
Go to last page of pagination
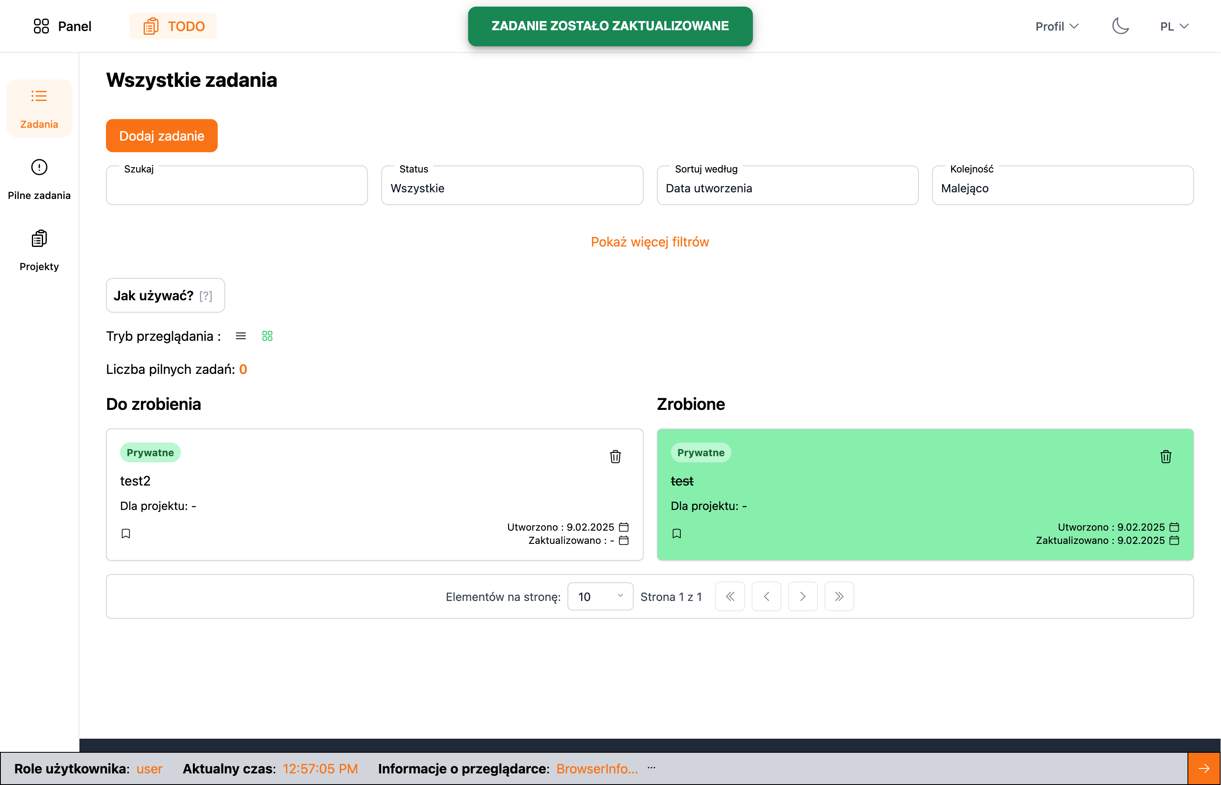point(839,596)
